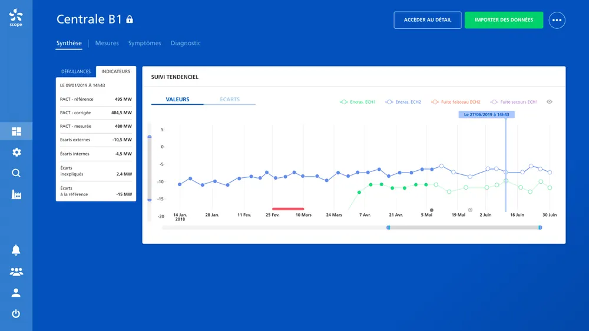This screenshot has height=331, width=589.
Task: Toggle Fuite faisceau ECH2 legend series
Action: [x=456, y=102]
